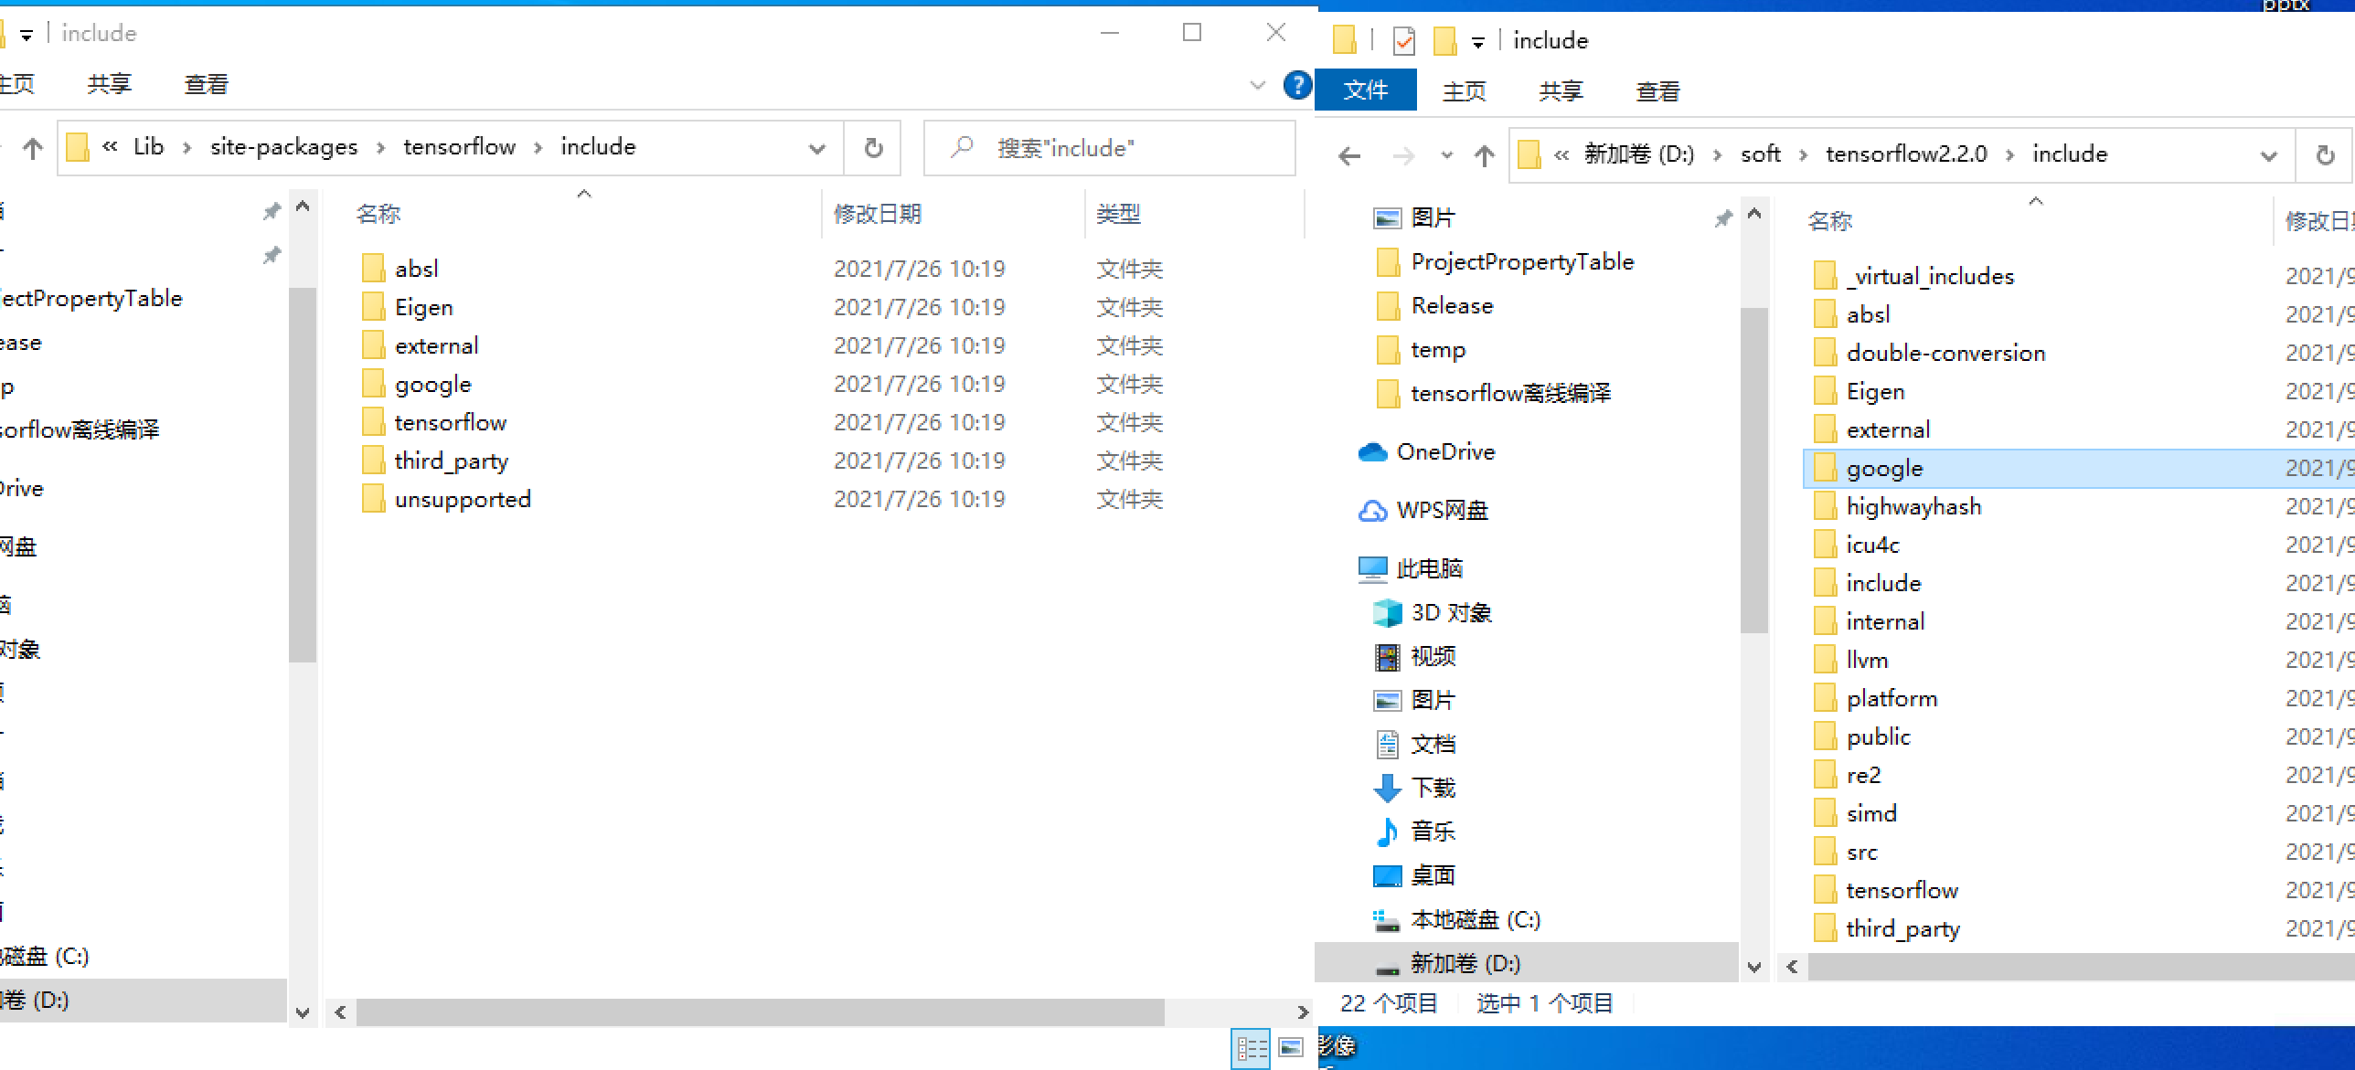2355x1070 pixels.
Task: Click inside the 搜索include search box
Action: (1109, 148)
